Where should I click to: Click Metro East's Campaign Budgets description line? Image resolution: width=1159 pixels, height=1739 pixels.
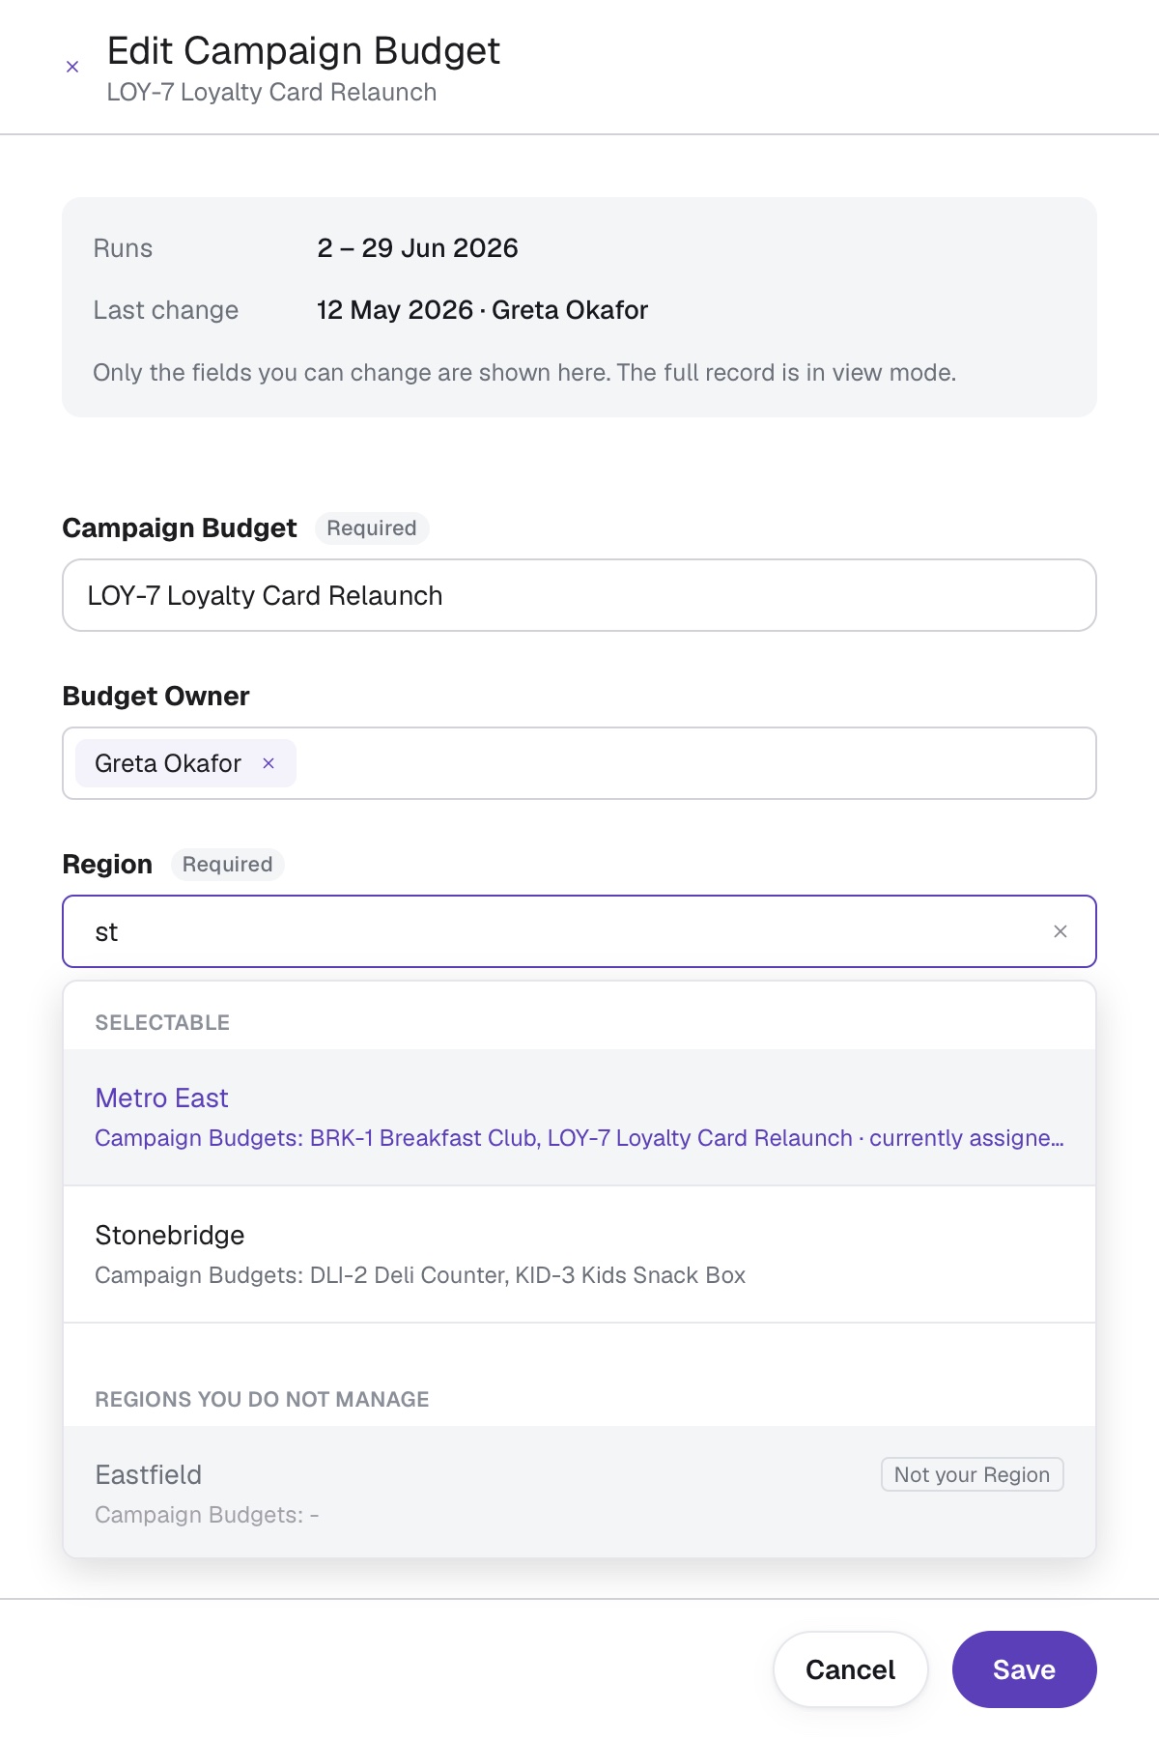tap(579, 1138)
